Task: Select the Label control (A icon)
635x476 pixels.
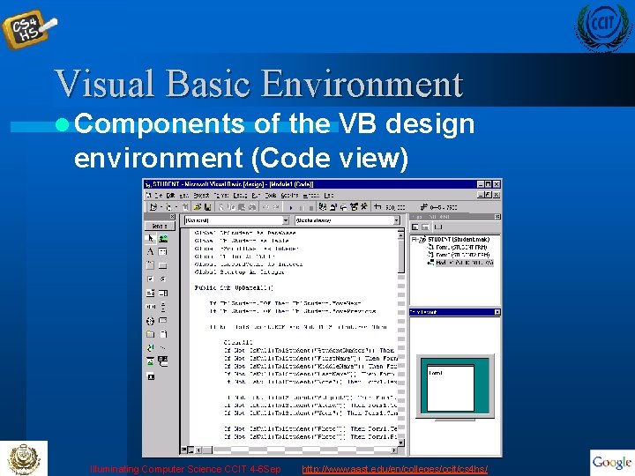Action: (150, 251)
